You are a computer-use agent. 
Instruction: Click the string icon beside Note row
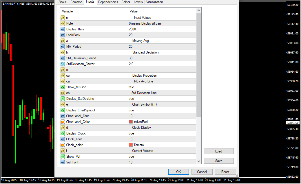click(63, 23)
